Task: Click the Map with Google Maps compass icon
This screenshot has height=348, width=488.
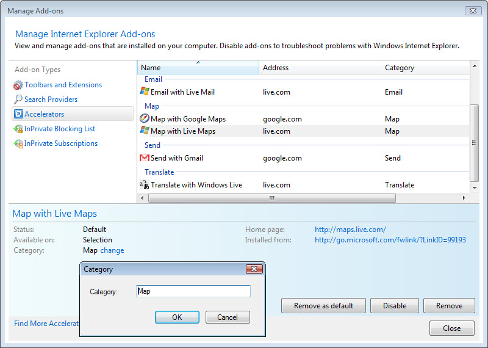Action: tap(145, 118)
